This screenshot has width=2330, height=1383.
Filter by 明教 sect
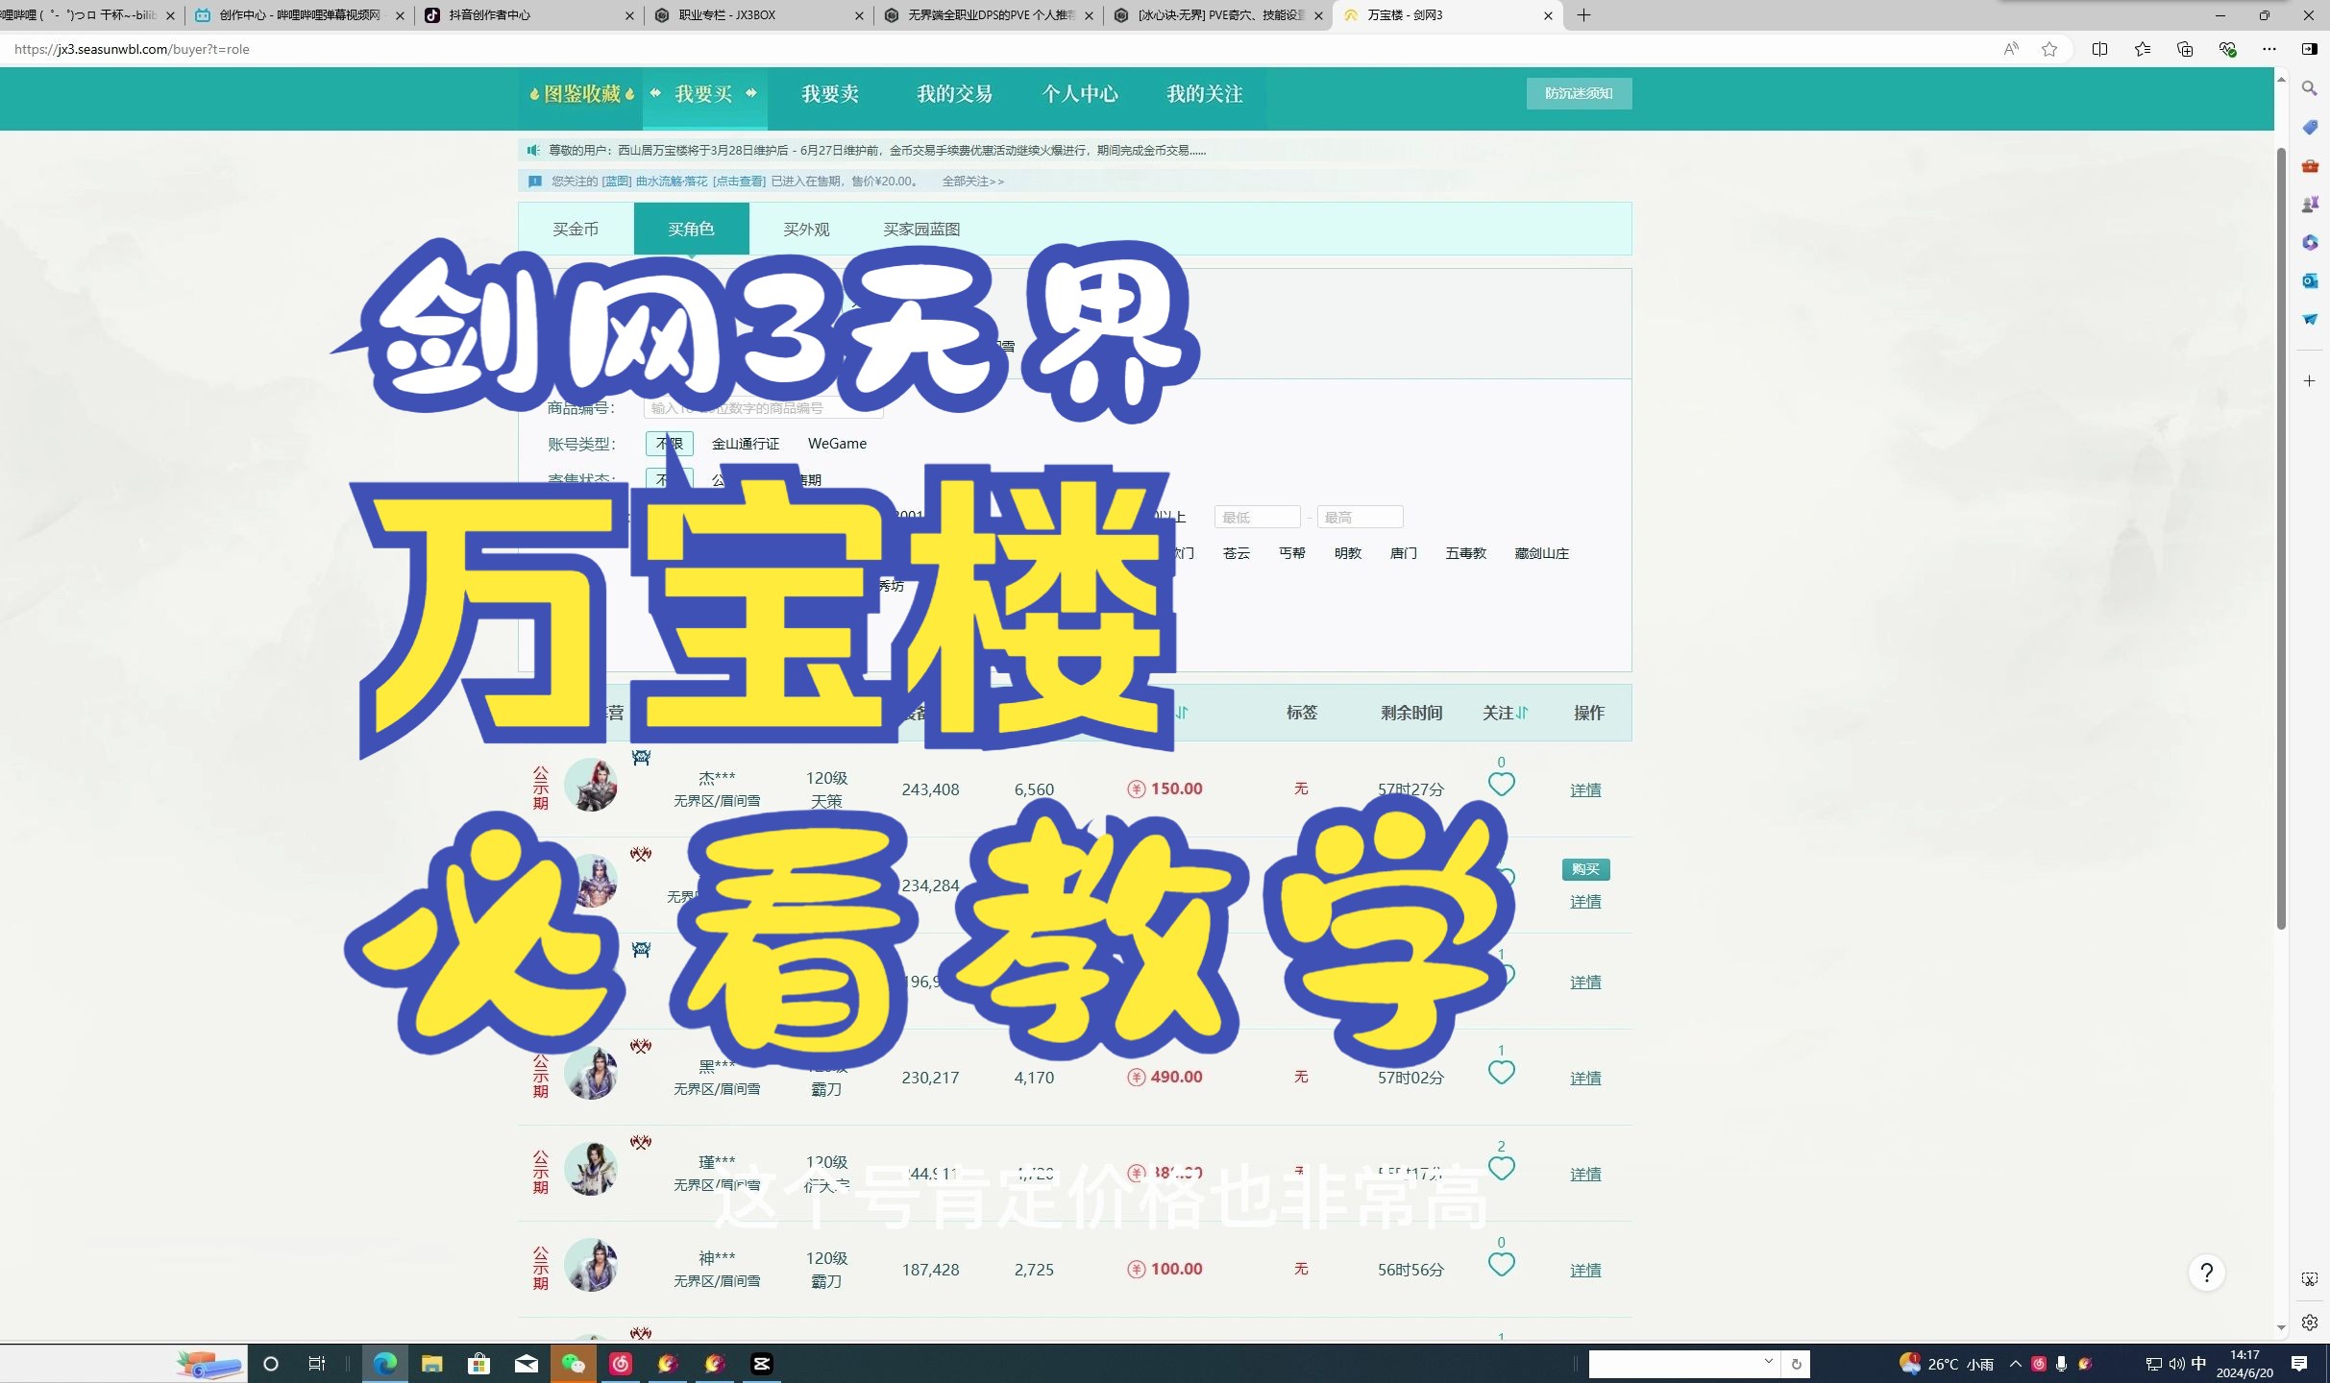point(1348,553)
